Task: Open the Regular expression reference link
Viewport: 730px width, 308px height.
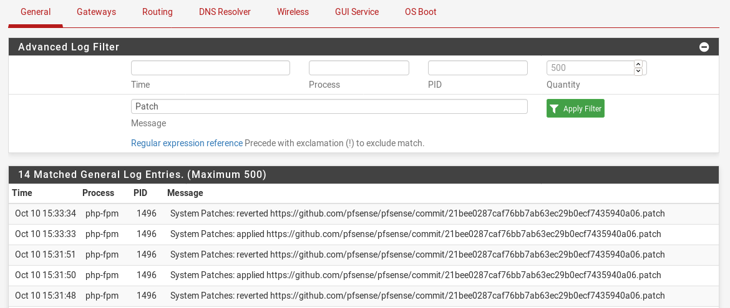Action: tap(187, 143)
